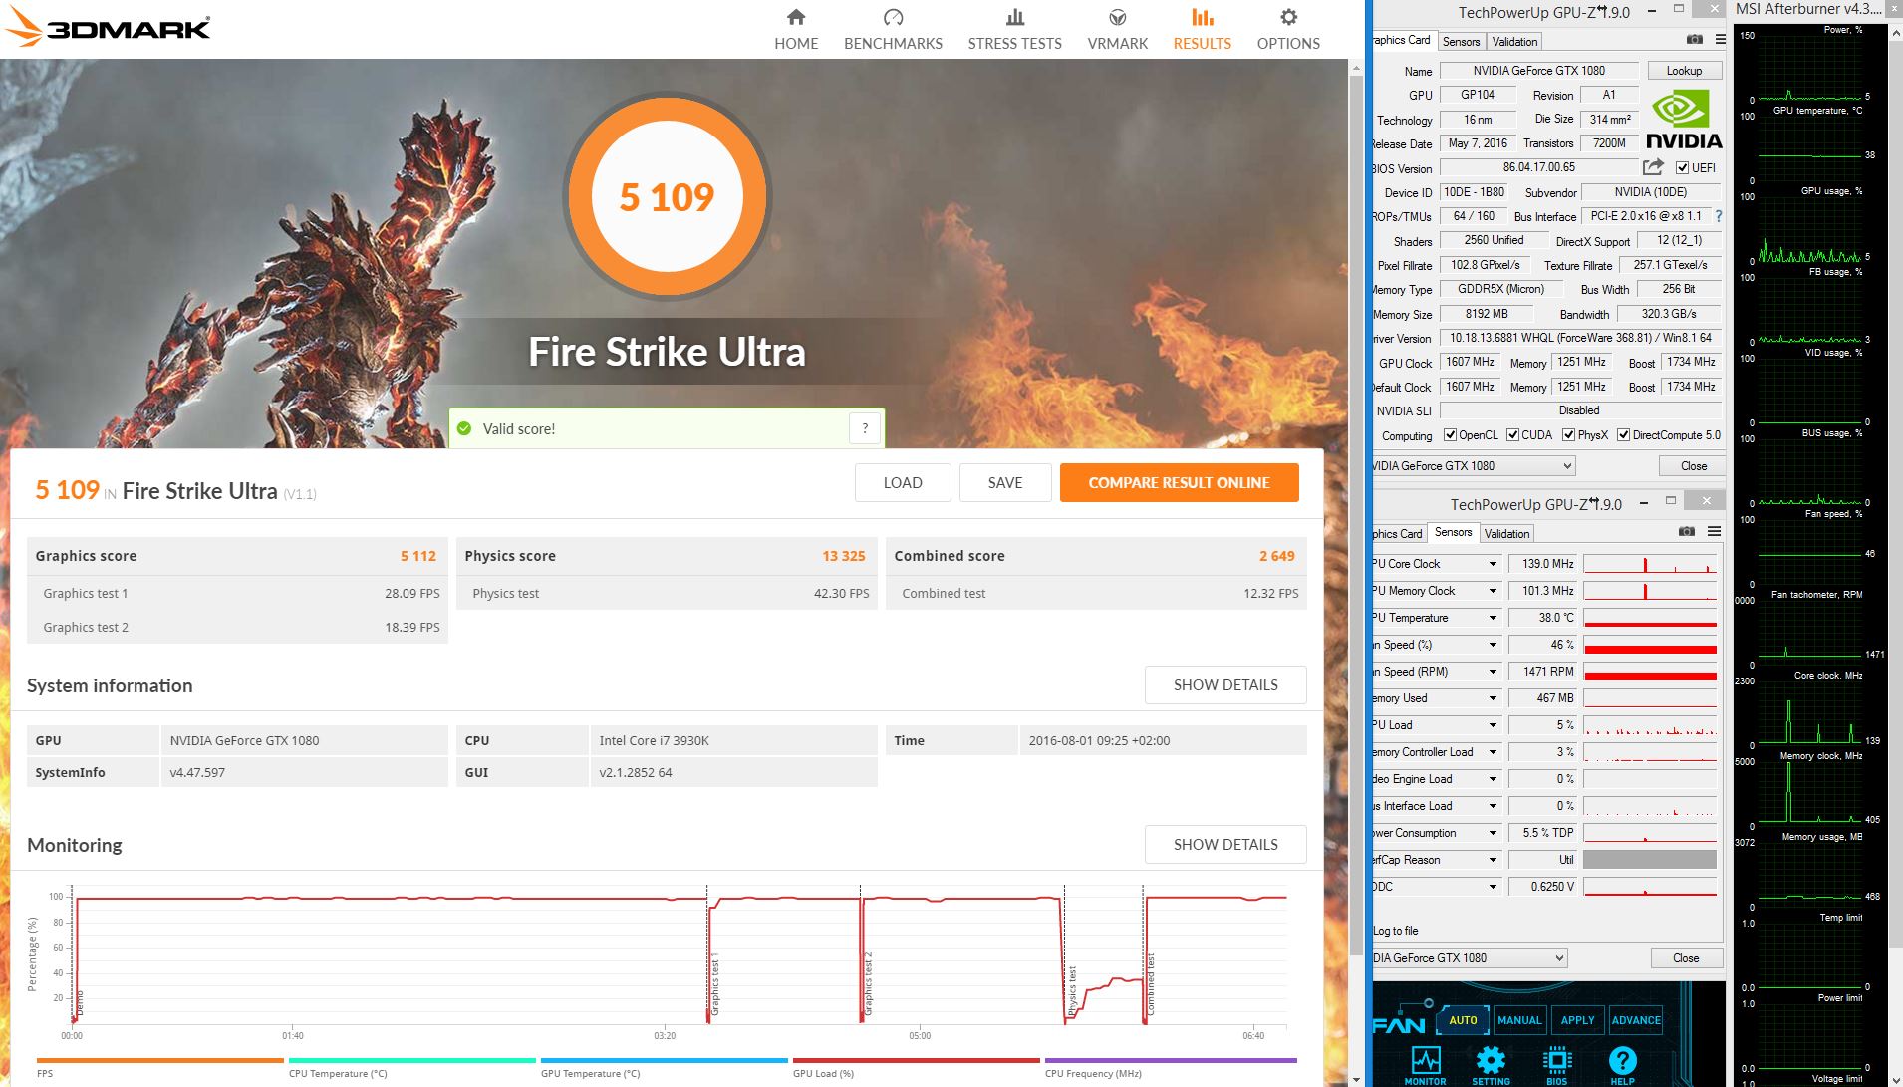
Task: Disable the PhysX checkbox in GPU-Z
Action: click(x=1567, y=435)
